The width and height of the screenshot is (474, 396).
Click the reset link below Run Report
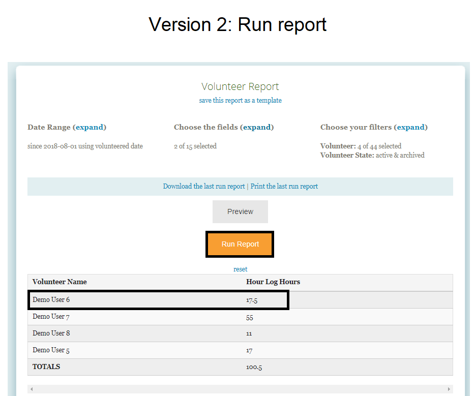[x=240, y=269]
